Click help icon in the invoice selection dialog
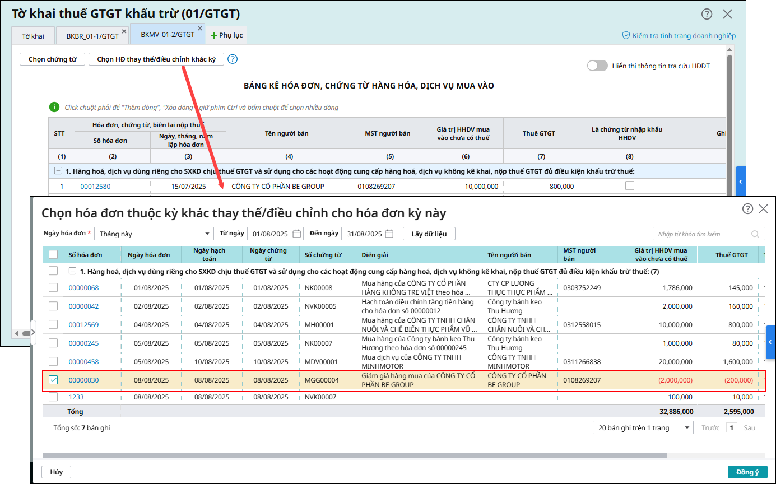 [747, 209]
